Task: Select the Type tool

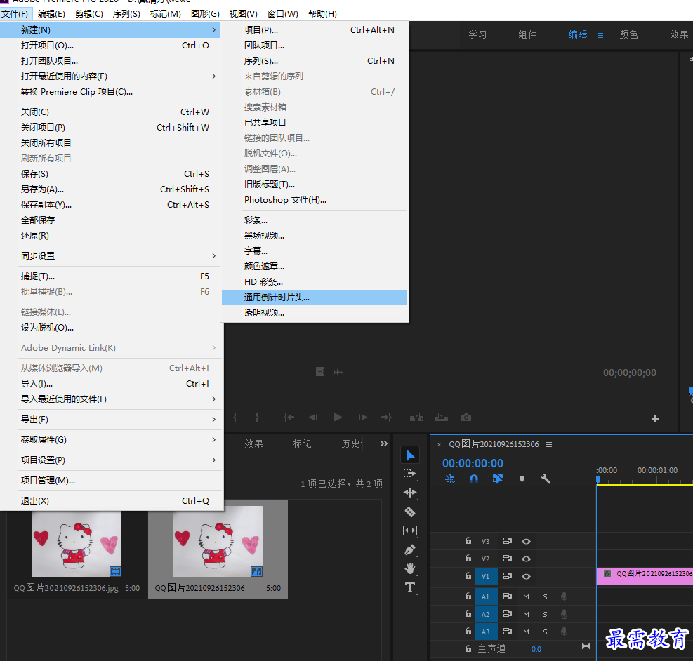Action: coord(410,588)
